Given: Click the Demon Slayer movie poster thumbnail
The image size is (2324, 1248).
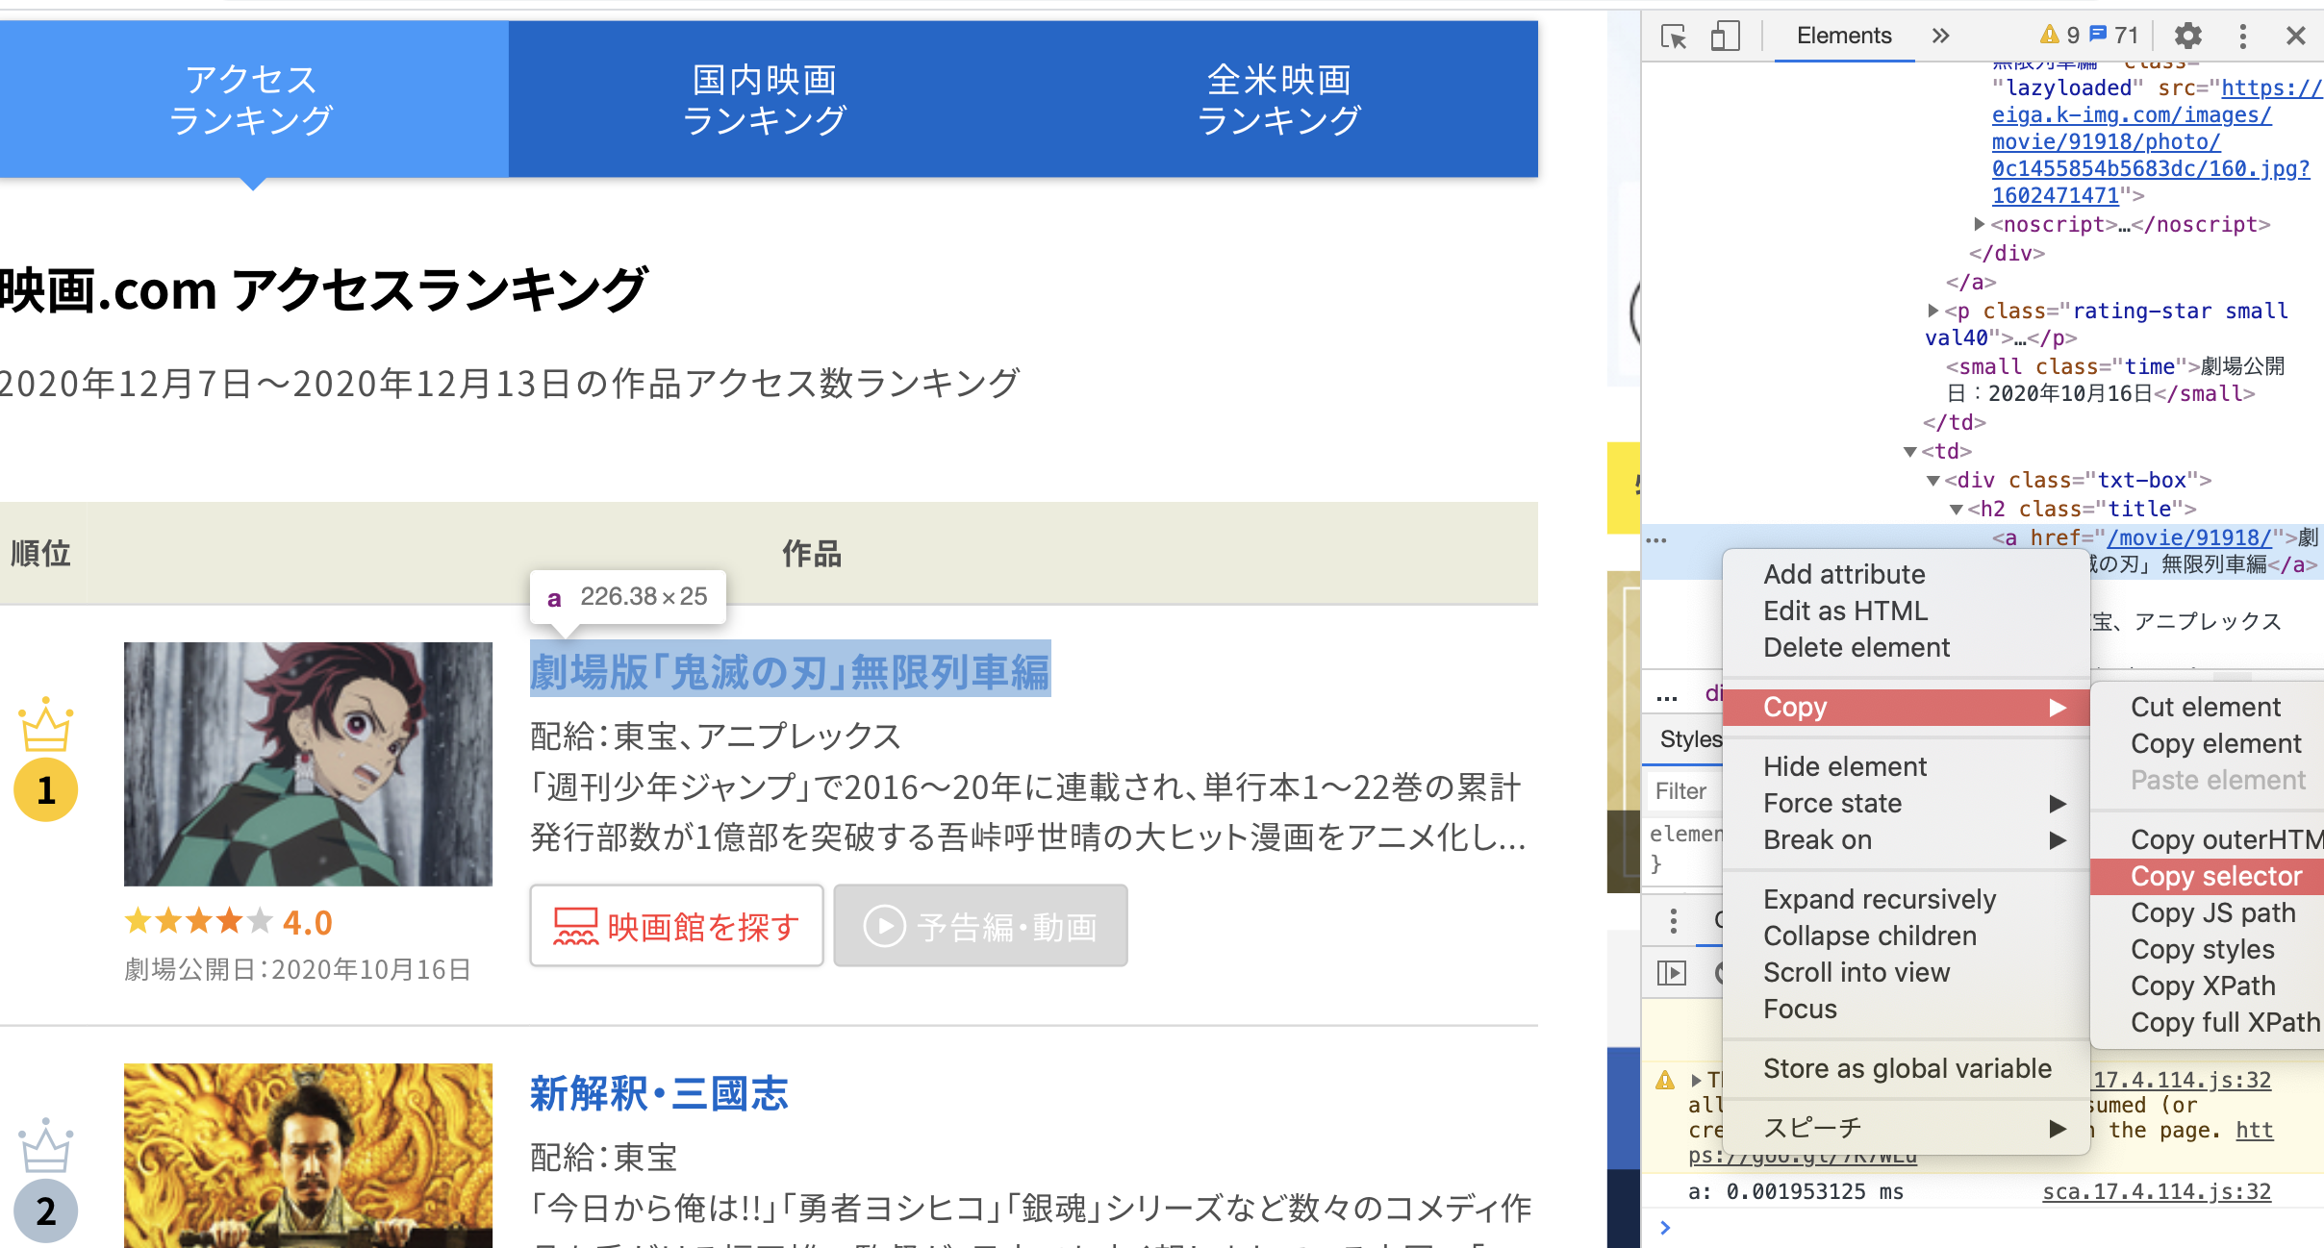Looking at the screenshot, I should pos(308,763).
